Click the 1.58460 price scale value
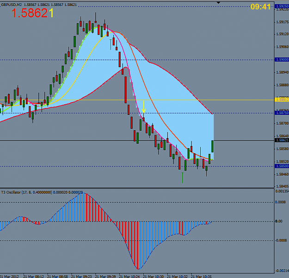The width and height of the screenshot is (289, 278). 282,174
